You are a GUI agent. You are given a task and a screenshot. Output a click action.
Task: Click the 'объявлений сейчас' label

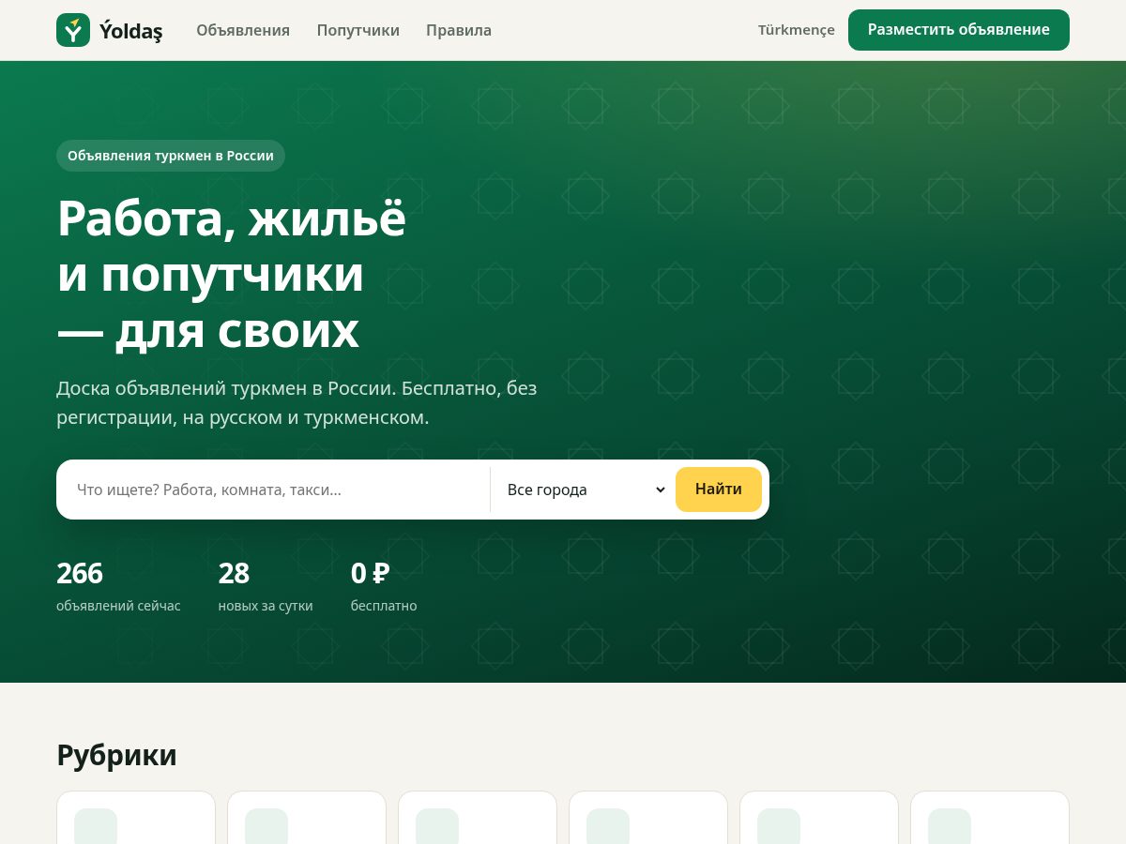(x=118, y=606)
